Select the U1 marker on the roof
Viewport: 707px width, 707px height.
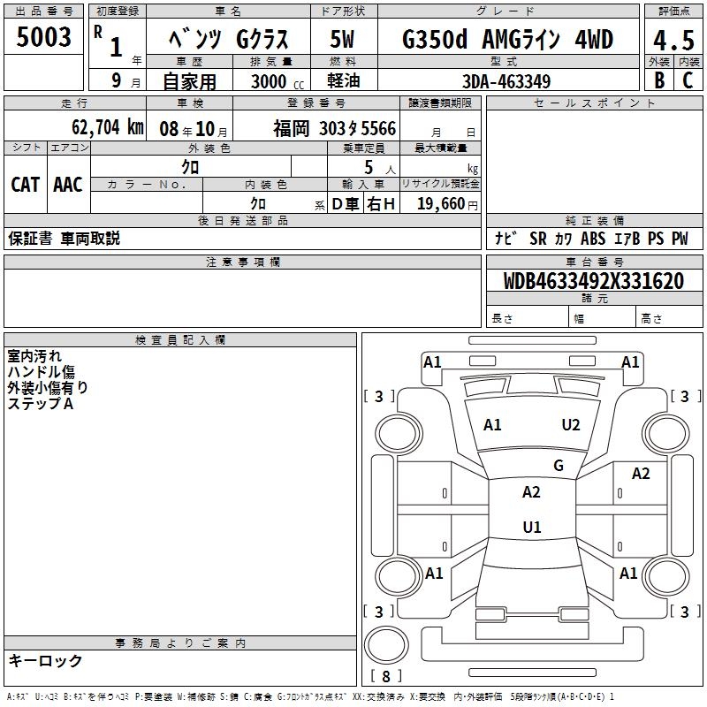(x=531, y=527)
